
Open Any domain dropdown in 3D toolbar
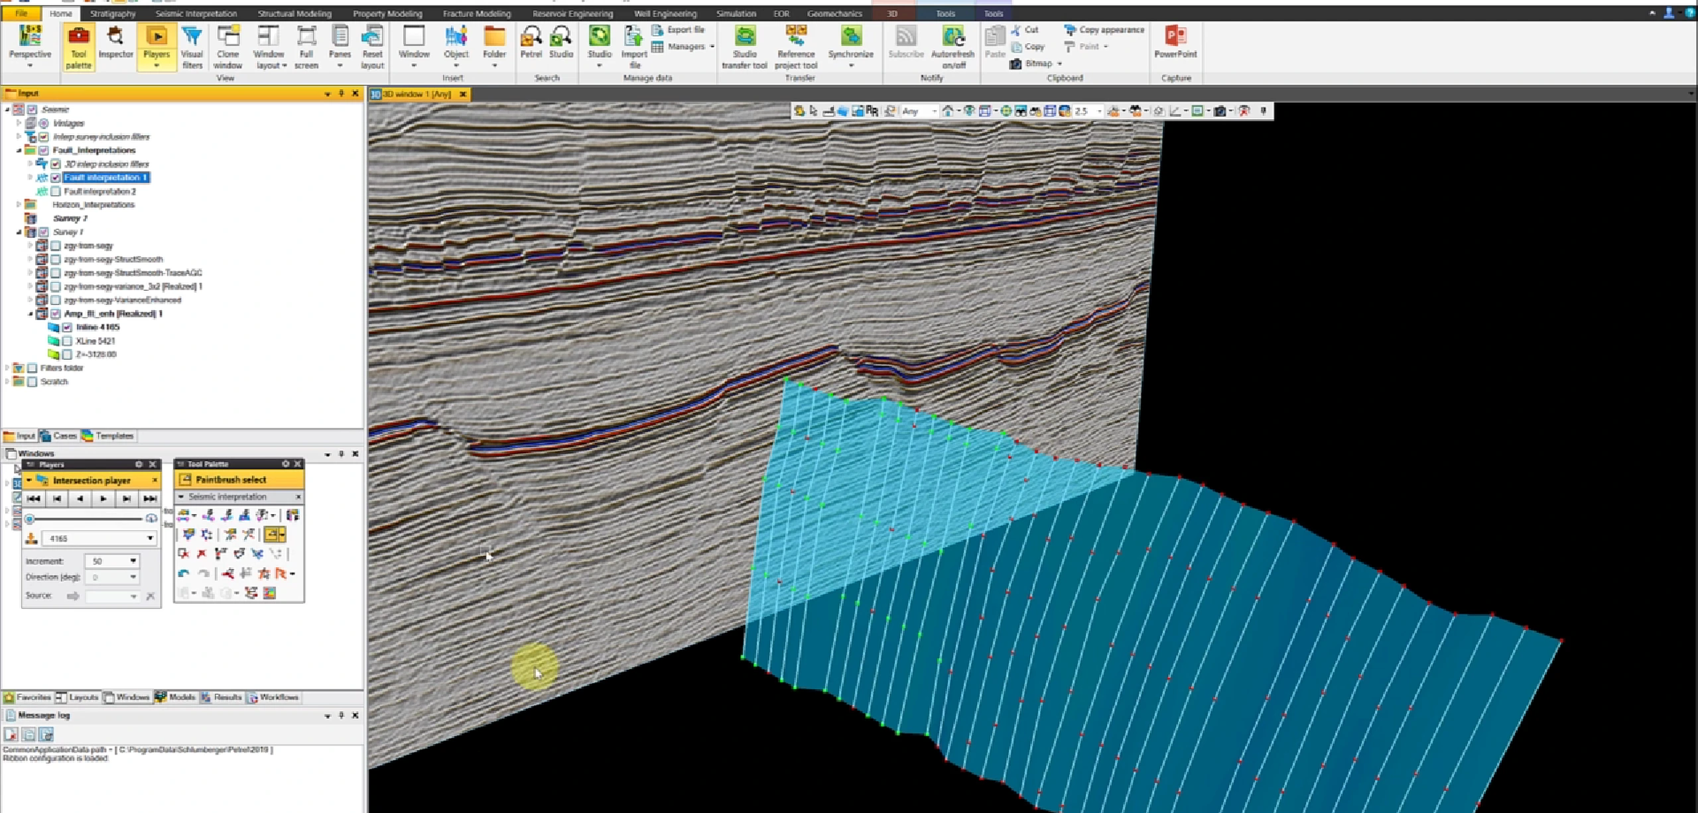934,111
